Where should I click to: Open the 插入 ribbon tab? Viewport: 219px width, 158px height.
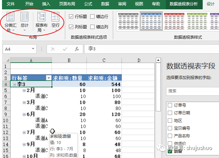tap(46, 4)
